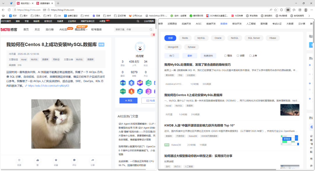
Task: Select the 免费资料 filter
Action: pyautogui.click(x=208, y=56)
